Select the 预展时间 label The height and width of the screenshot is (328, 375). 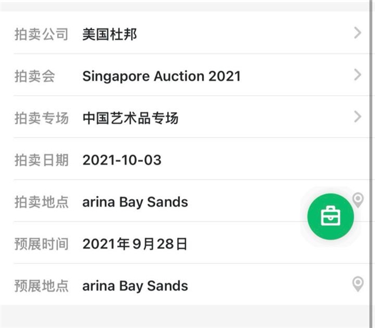click(42, 244)
